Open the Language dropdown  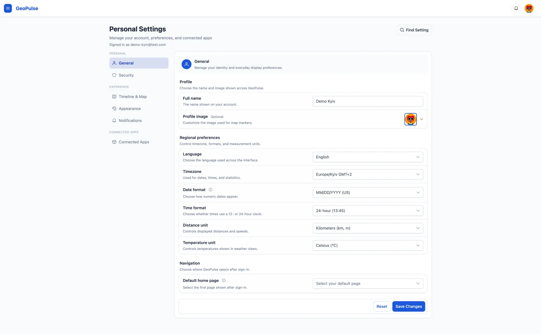(368, 157)
